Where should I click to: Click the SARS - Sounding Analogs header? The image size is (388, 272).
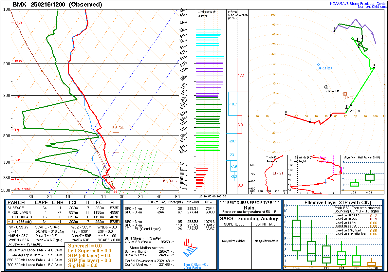[250, 219]
